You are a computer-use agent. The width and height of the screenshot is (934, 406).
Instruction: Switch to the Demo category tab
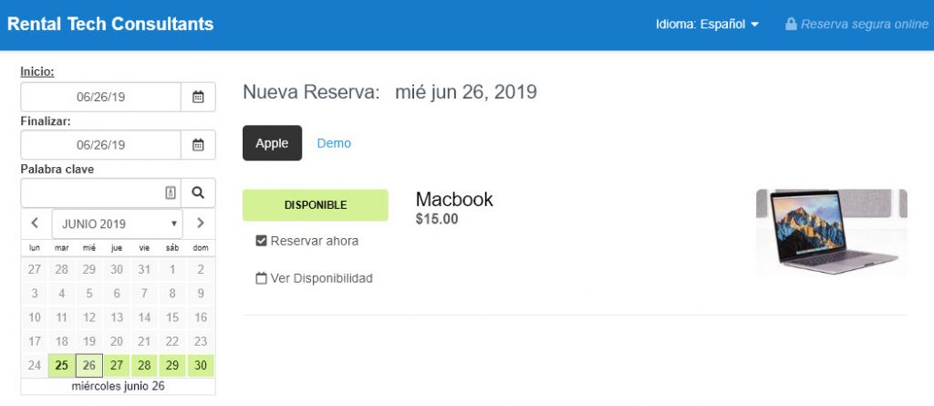coord(334,143)
